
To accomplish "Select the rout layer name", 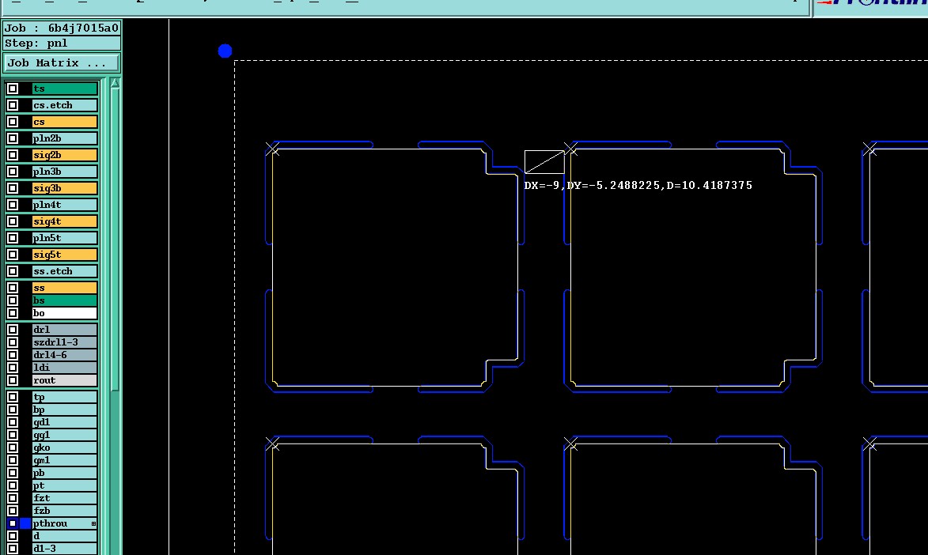I will [x=65, y=380].
